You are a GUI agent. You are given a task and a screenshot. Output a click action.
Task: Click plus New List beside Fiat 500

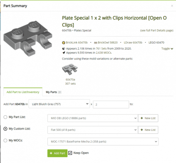click(148, 130)
